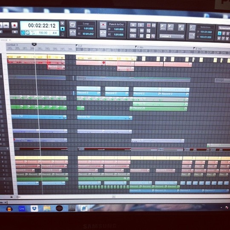Open the black circle app in taskbar

point(59,208)
